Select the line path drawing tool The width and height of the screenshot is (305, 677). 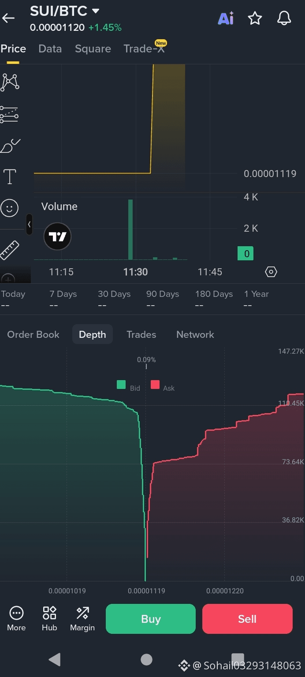coord(10,82)
